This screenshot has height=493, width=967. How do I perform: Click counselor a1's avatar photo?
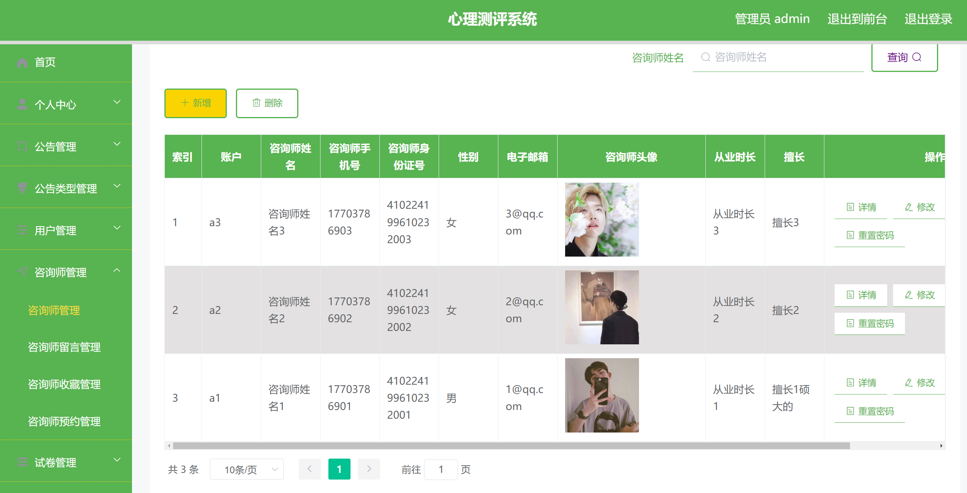click(601, 396)
